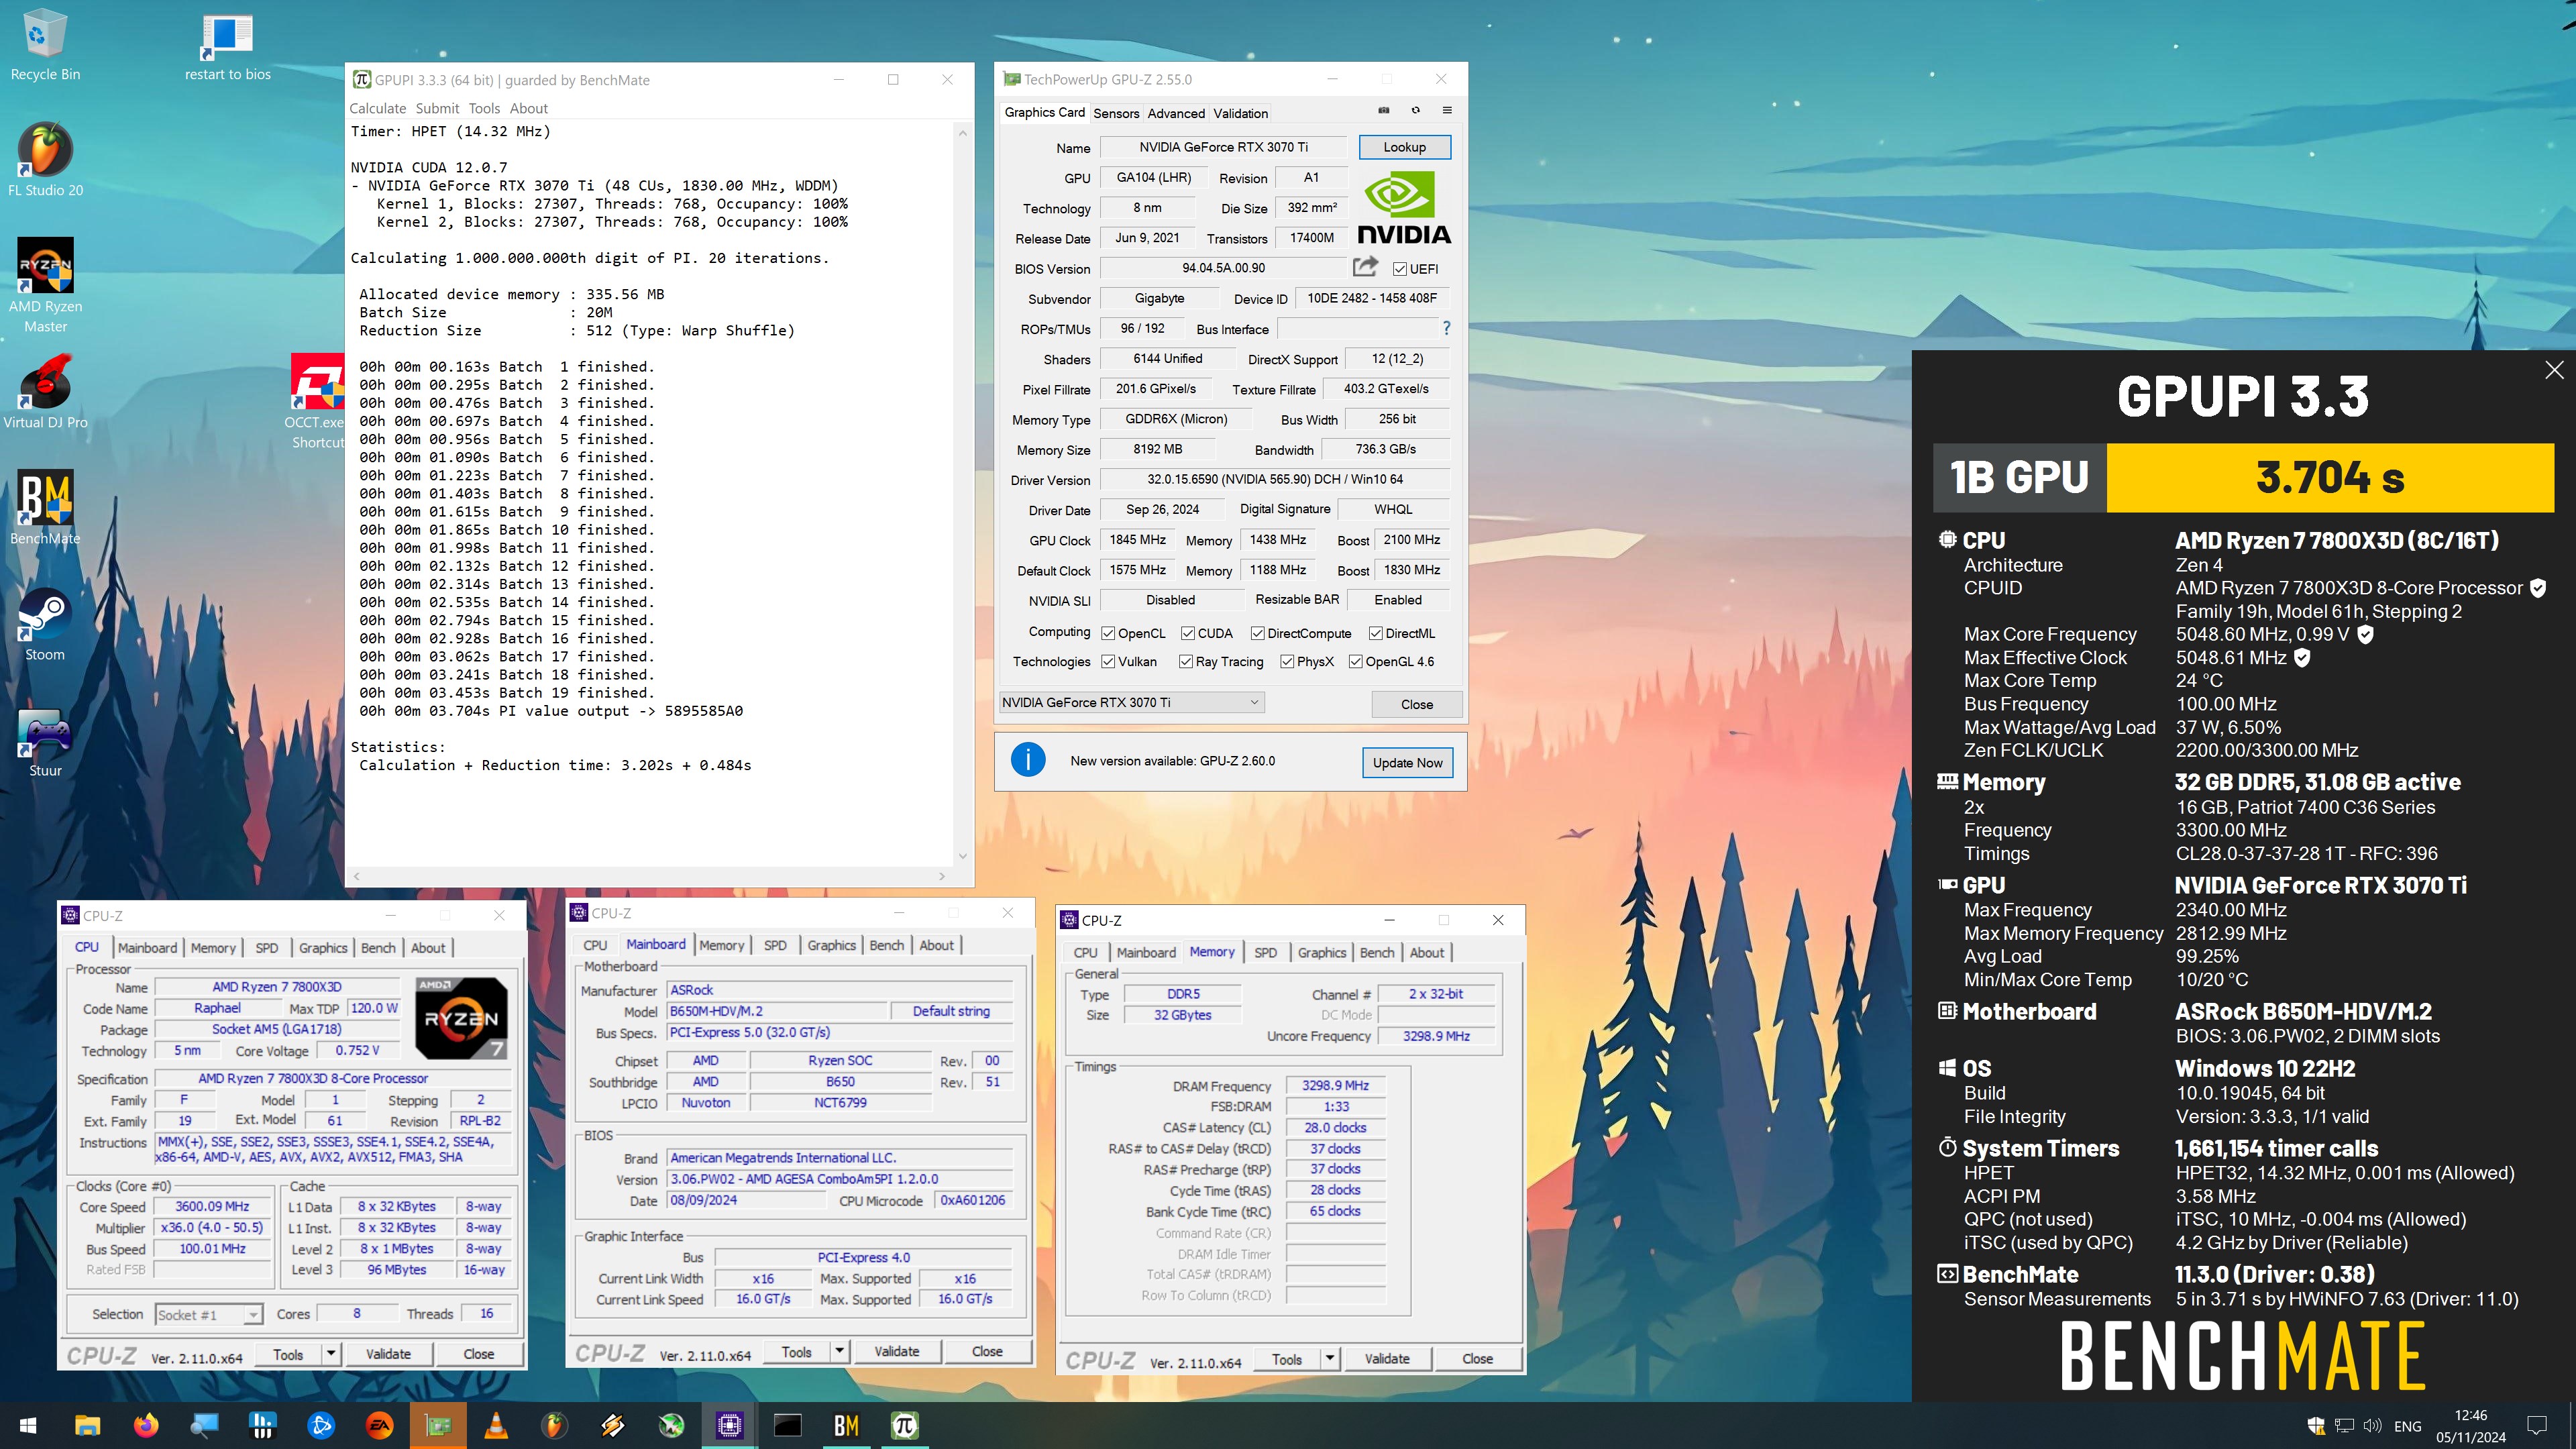The image size is (2576, 1449).
Task: Toggle the OpenCL checkbox
Action: coord(1108,633)
